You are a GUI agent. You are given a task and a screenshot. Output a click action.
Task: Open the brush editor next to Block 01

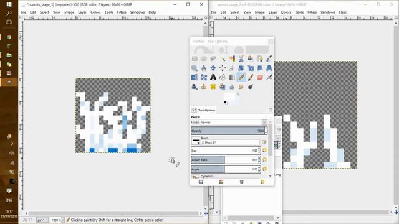pos(264,142)
